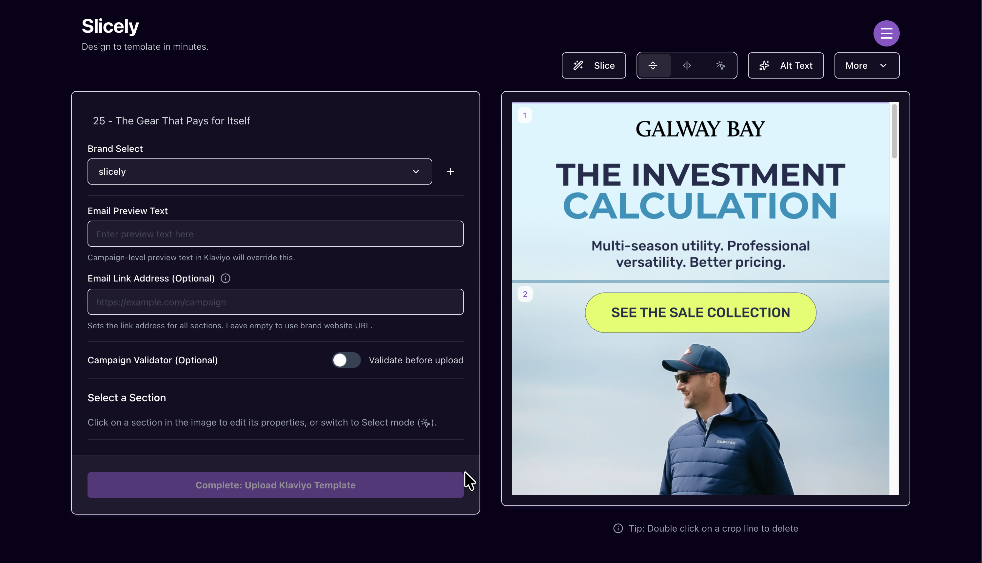Click the Slice magic wand button
The height and width of the screenshot is (563, 982).
pyautogui.click(x=593, y=66)
